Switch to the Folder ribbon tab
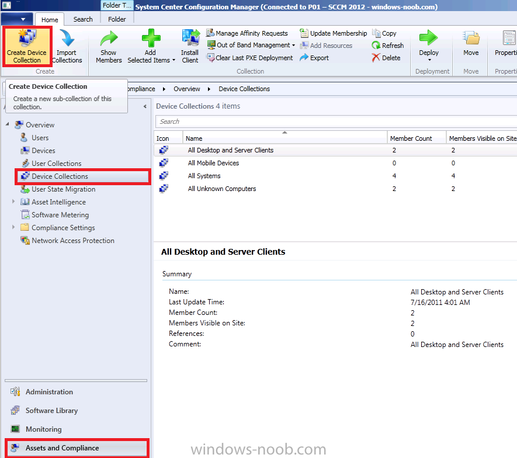Viewport: 517px width, 458px height. tap(117, 19)
